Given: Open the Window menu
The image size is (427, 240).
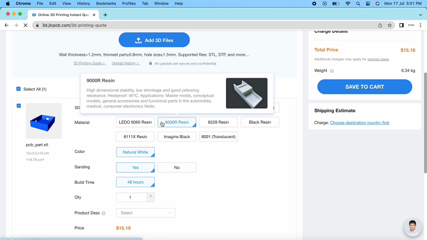Looking at the screenshot, I should pos(161,4).
